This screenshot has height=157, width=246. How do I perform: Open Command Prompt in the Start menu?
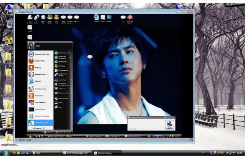[x=41, y=109]
